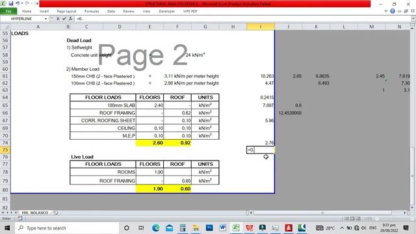This screenshot has height=234, width=416.
Task: Click the Windows taskbar search box
Action: (67, 228)
